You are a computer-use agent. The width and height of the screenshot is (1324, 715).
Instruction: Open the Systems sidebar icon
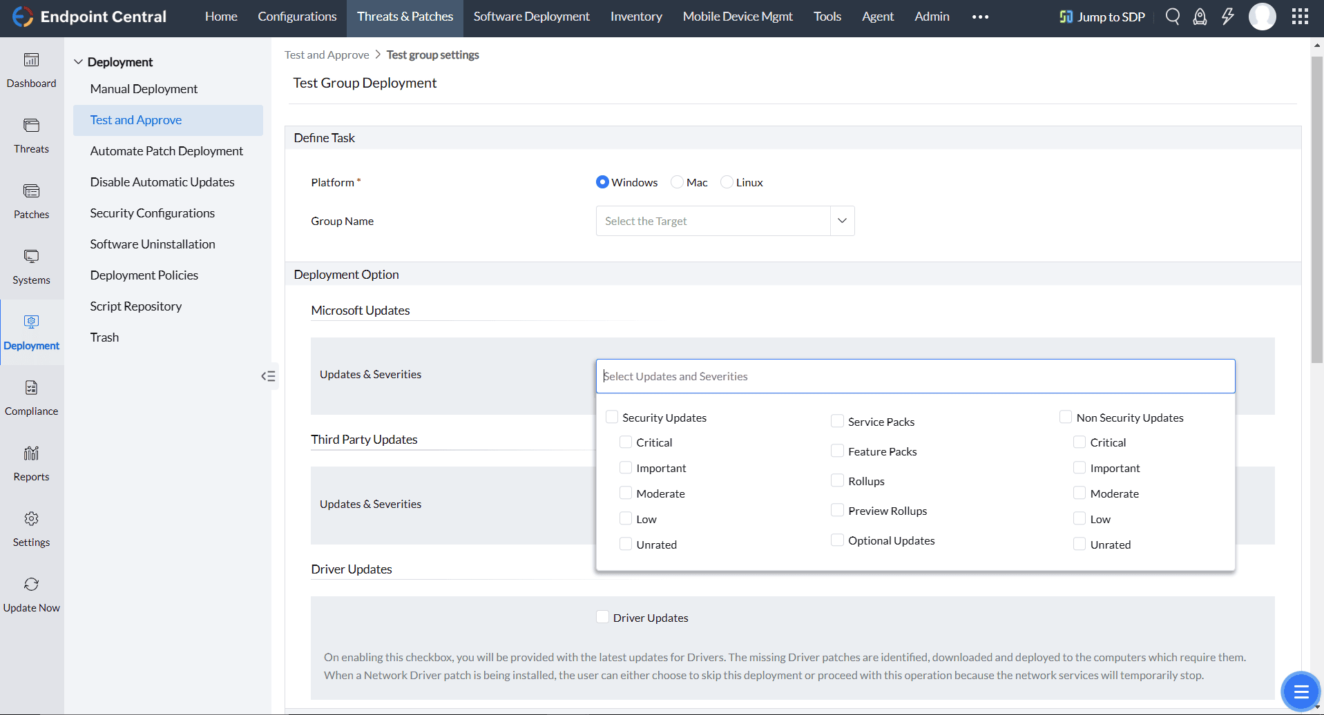pos(31,257)
